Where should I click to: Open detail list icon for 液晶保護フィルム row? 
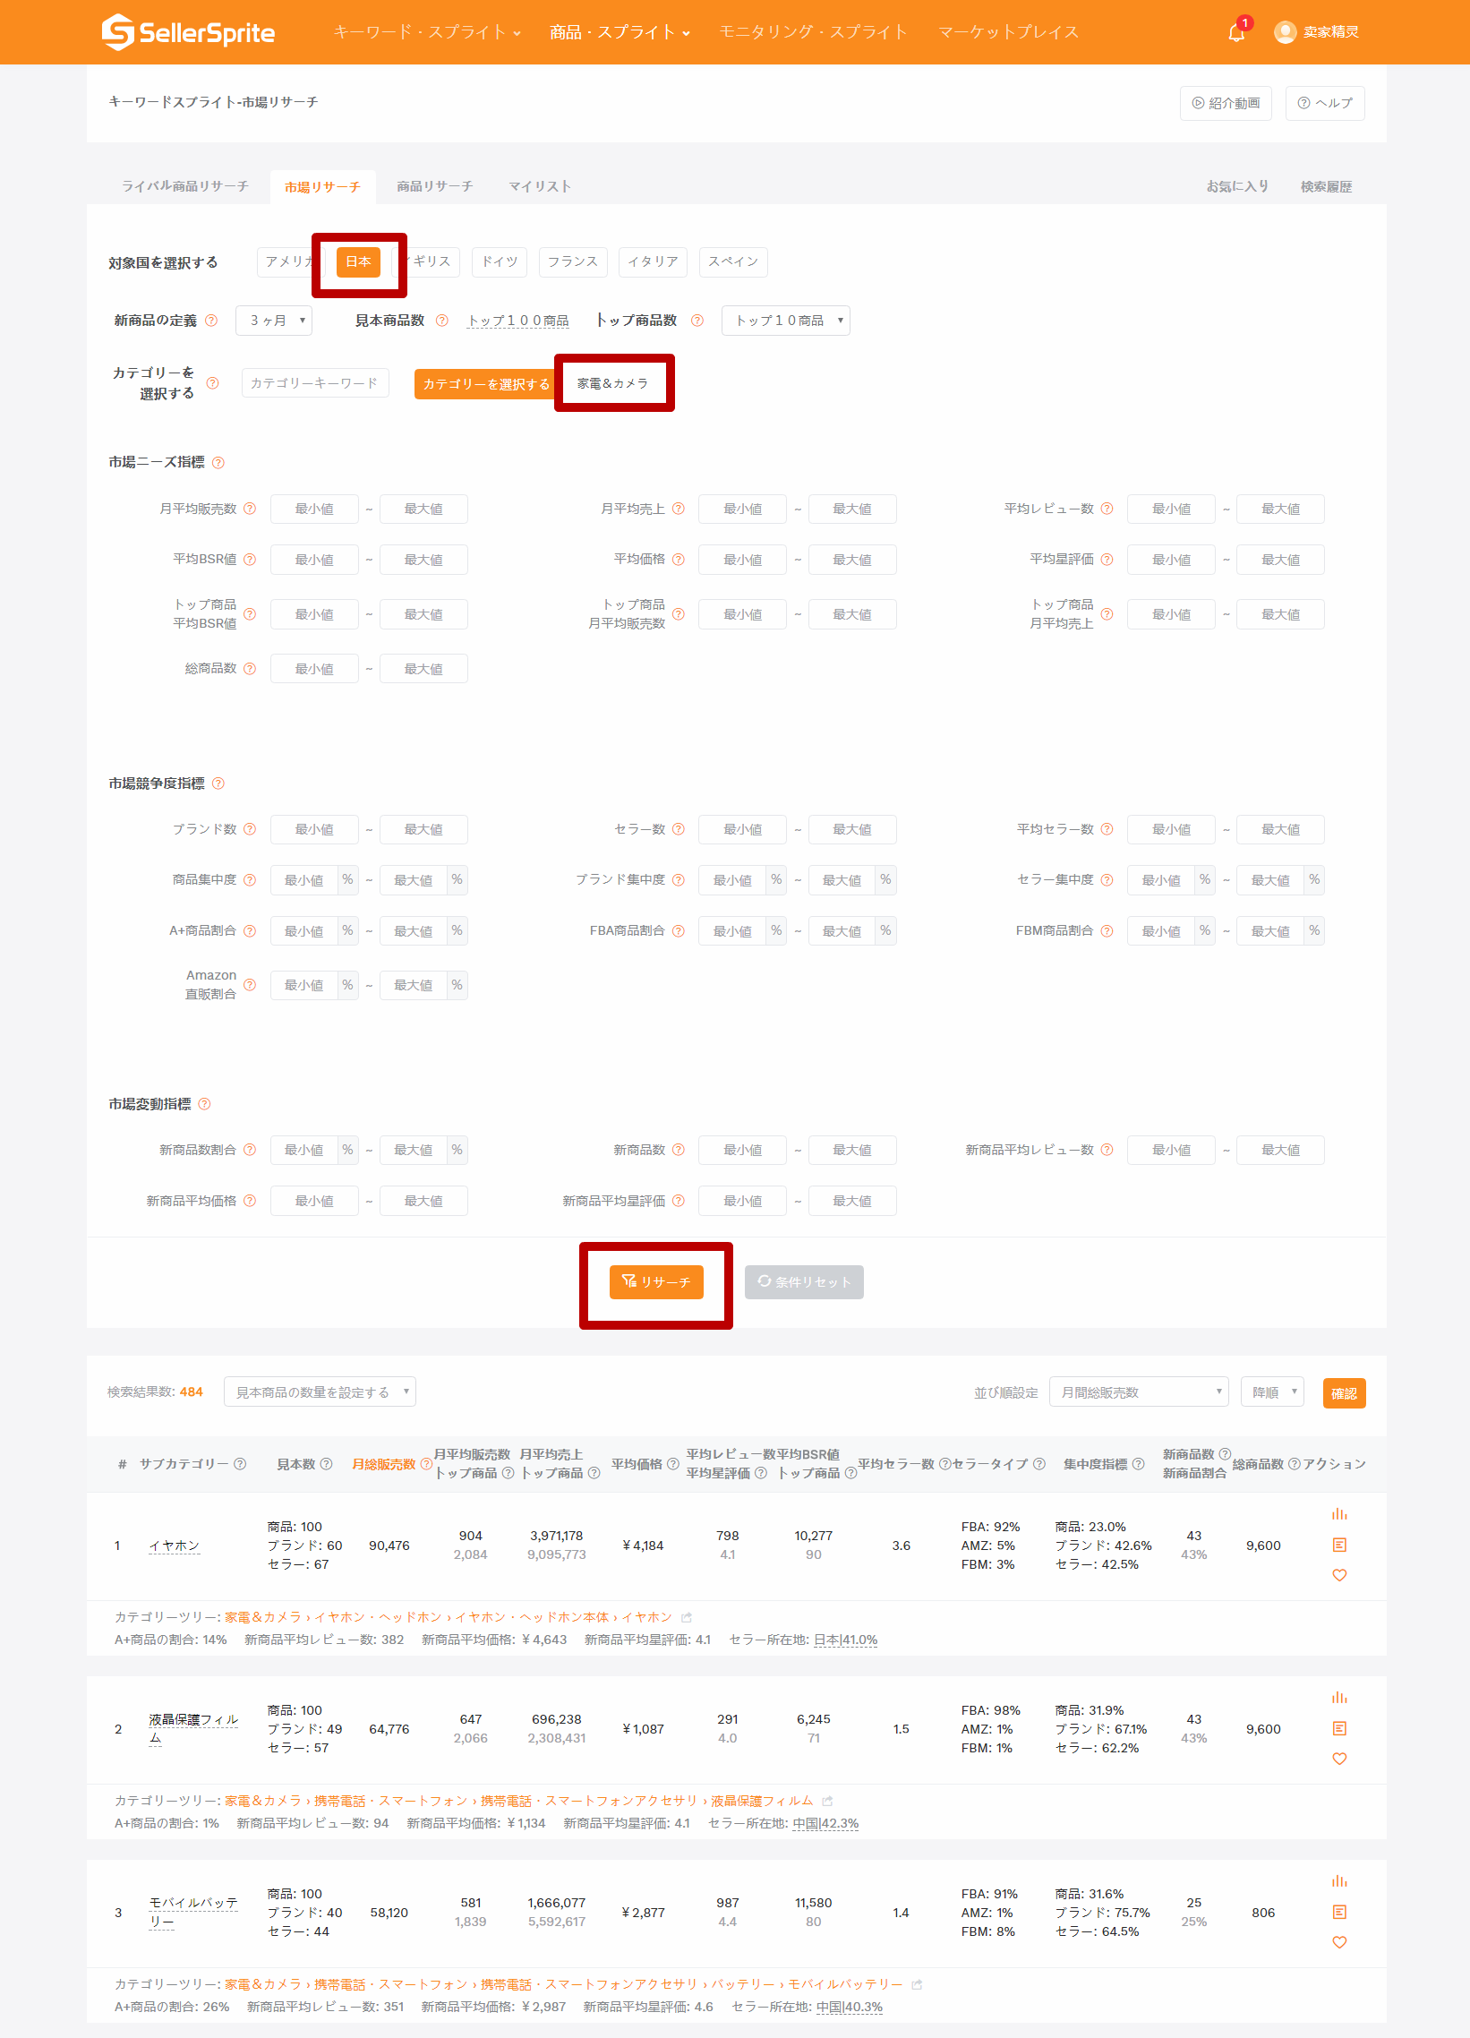(1338, 1728)
